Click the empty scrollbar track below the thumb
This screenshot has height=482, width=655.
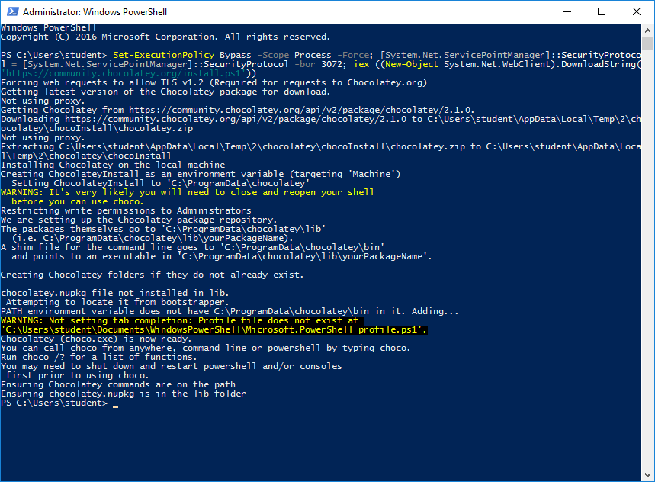(648, 229)
